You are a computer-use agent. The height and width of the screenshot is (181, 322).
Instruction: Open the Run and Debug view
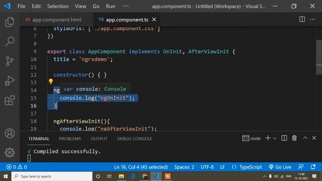tap(10, 80)
